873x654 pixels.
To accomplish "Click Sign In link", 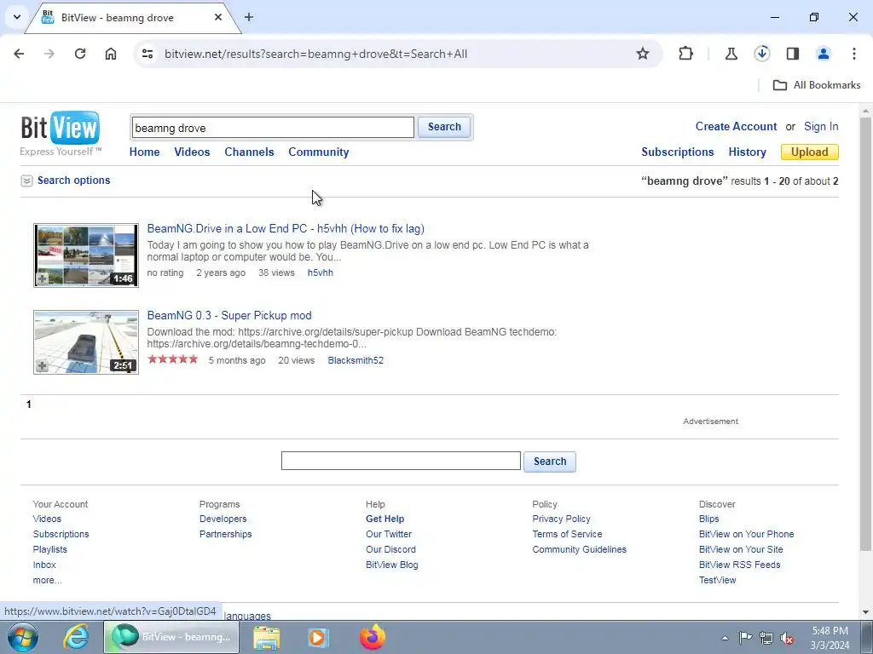I will [821, 126].
